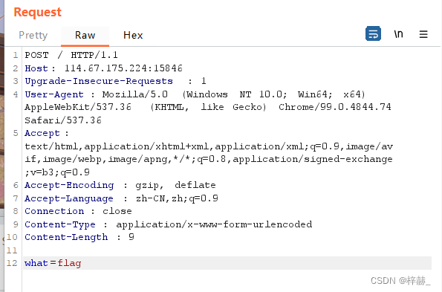Toggle the \n non-printable characters button

click(x=398, y=34)
